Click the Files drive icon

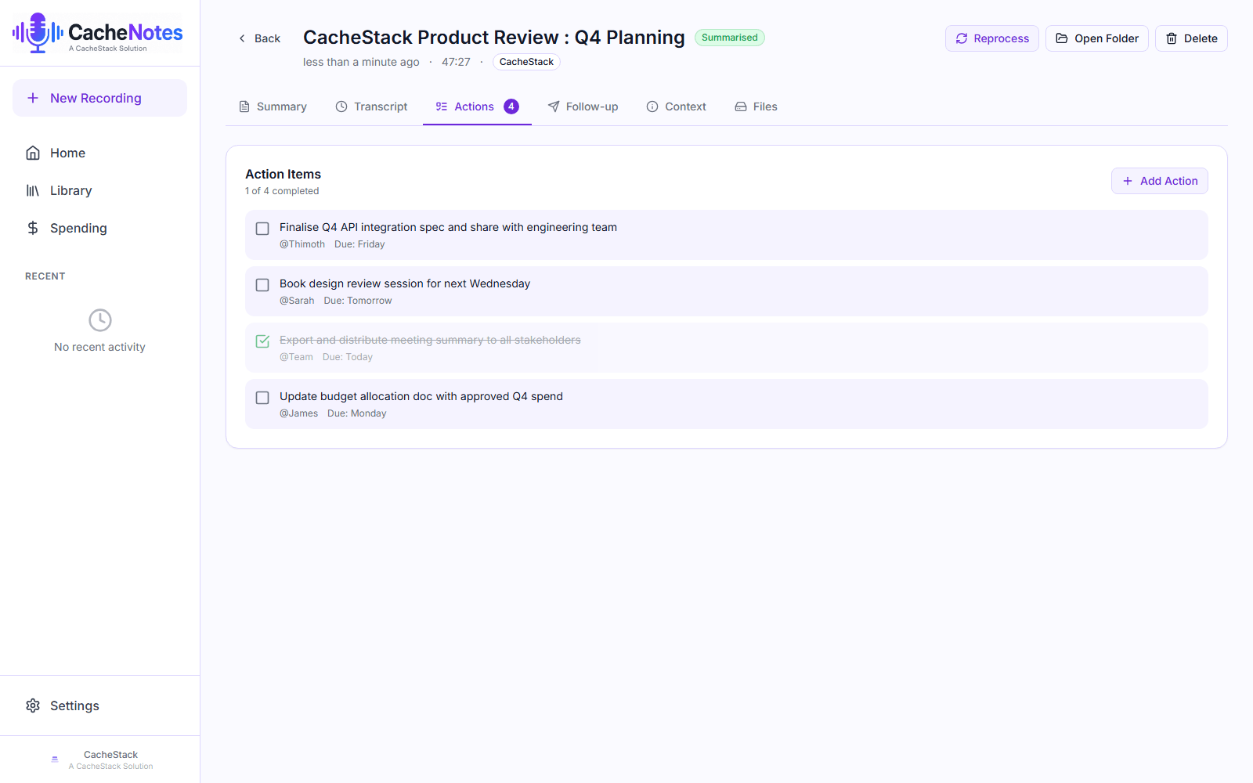741,106
